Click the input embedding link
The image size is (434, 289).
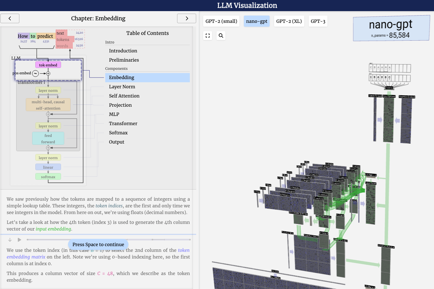click(x=53, y=229)
